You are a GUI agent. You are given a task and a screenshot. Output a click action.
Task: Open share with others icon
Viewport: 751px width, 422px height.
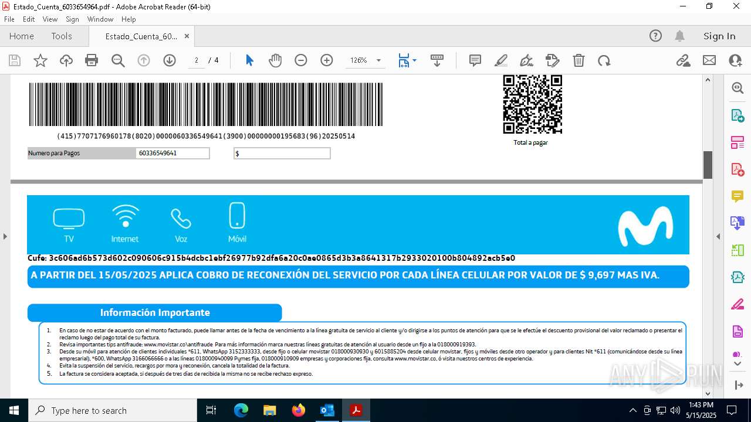click(x=735, y=60)
